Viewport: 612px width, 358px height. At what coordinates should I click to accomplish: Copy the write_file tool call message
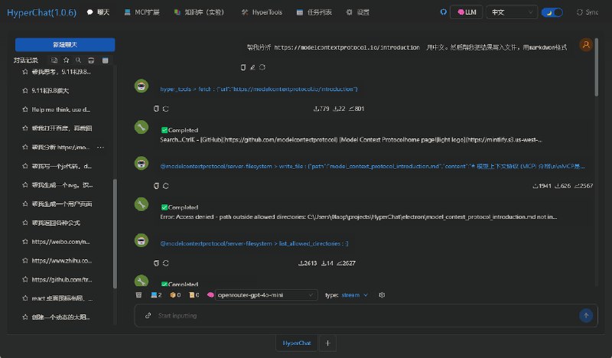(156, 186)
